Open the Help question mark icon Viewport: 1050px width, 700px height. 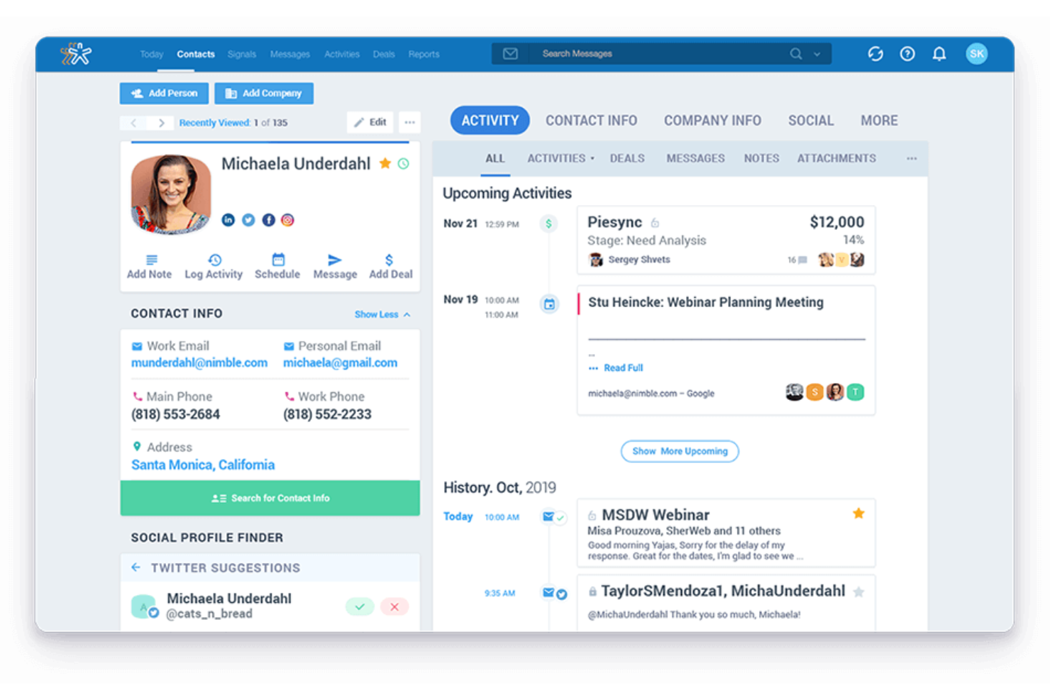coord(907,53)
